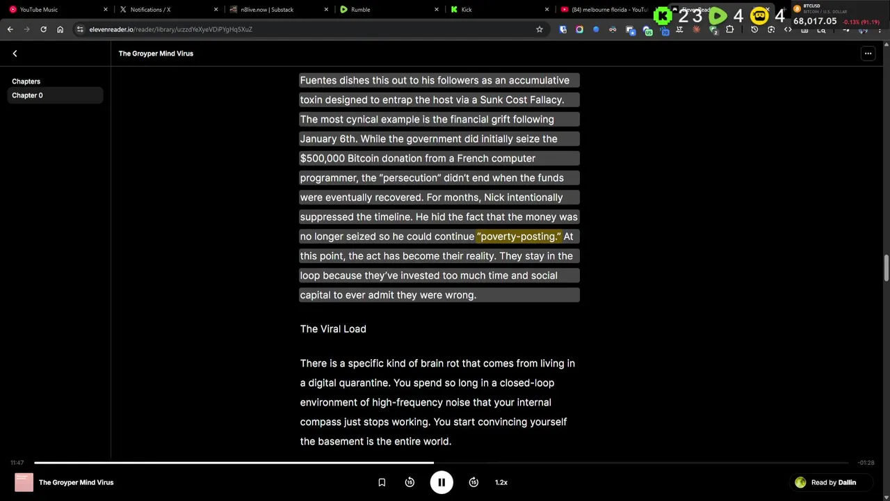This screenshot has height=501, width=890.
Task: Click the red starburst extension icon
Action: (x=696, y=29)
